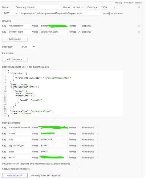Open the Use as Action dropdown
The image size is (146, 179).
coord(78,7)
